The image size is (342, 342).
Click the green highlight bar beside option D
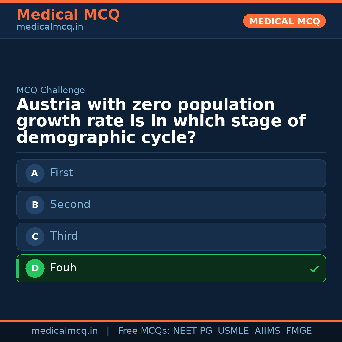point(17,268)
